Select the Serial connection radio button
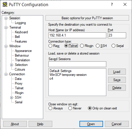Screen dimensions: 132x129 point(113,46)
